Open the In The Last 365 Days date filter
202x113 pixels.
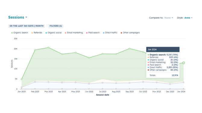(x=27, y=26)
